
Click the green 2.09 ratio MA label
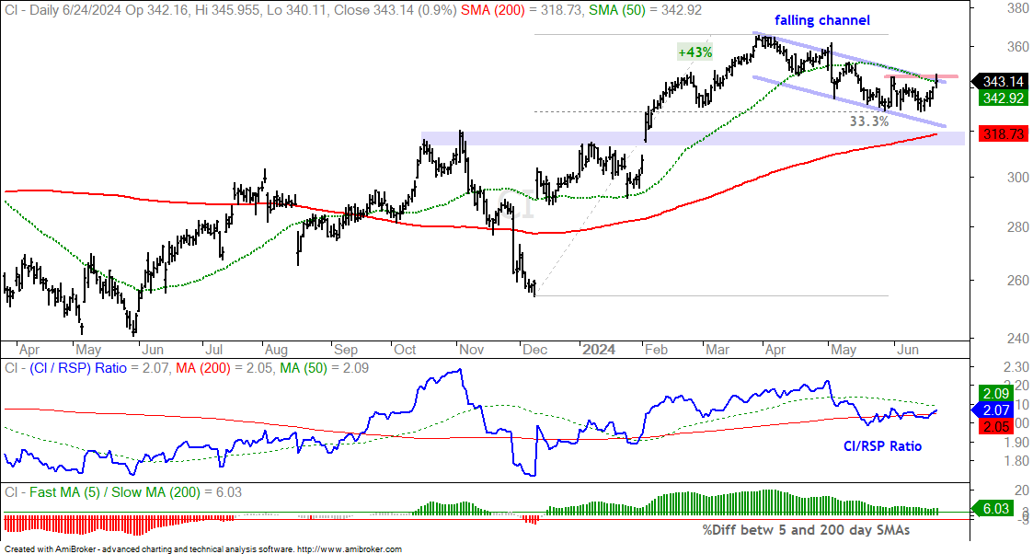click(994, 393)
